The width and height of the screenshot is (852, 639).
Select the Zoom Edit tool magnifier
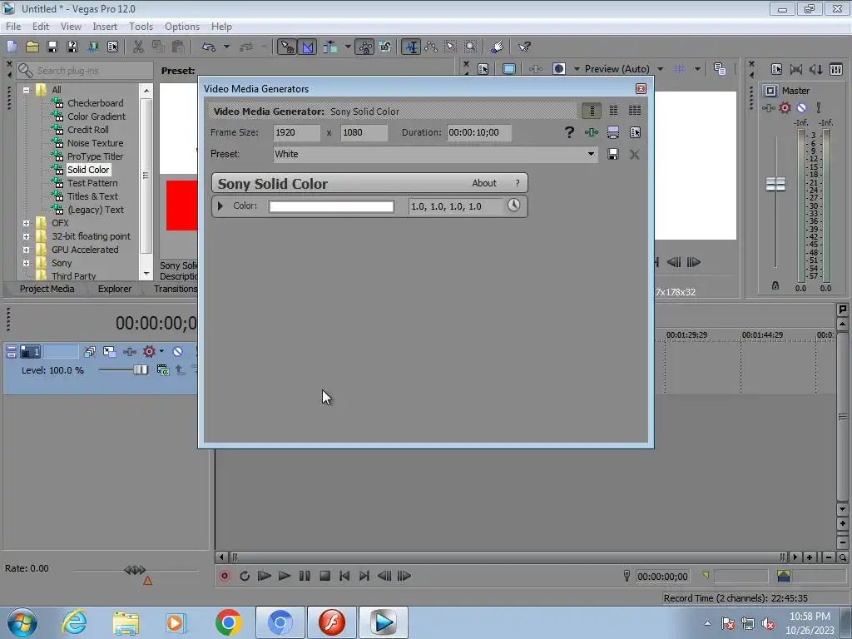coord(471,47)
